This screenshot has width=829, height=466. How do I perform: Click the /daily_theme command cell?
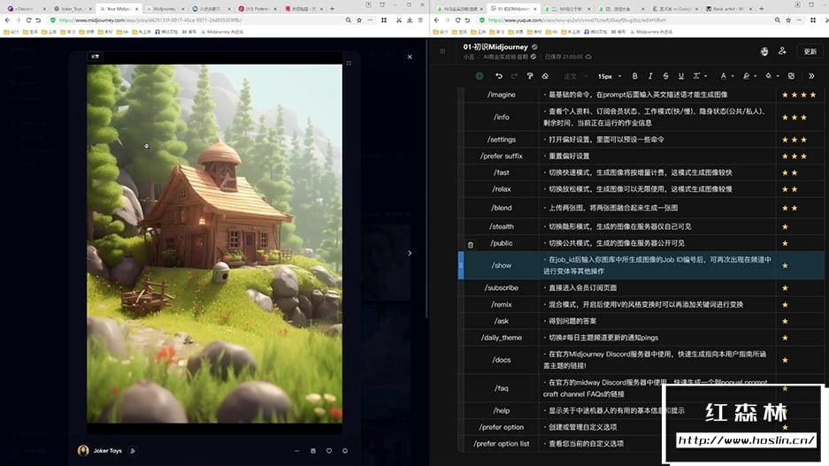[x=502, y=338]
